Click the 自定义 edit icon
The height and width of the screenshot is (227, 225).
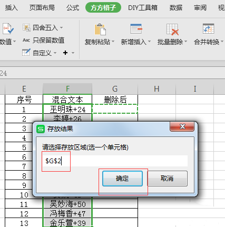[x=26, y=52]
